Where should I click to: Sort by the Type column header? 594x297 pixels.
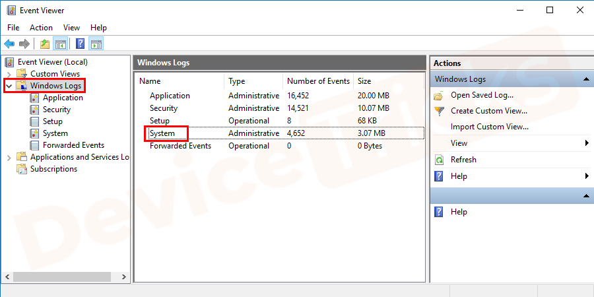point(253,81)
